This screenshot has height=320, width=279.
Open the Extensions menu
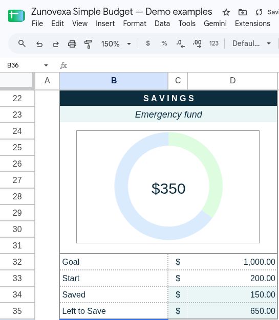pos(252,24)
